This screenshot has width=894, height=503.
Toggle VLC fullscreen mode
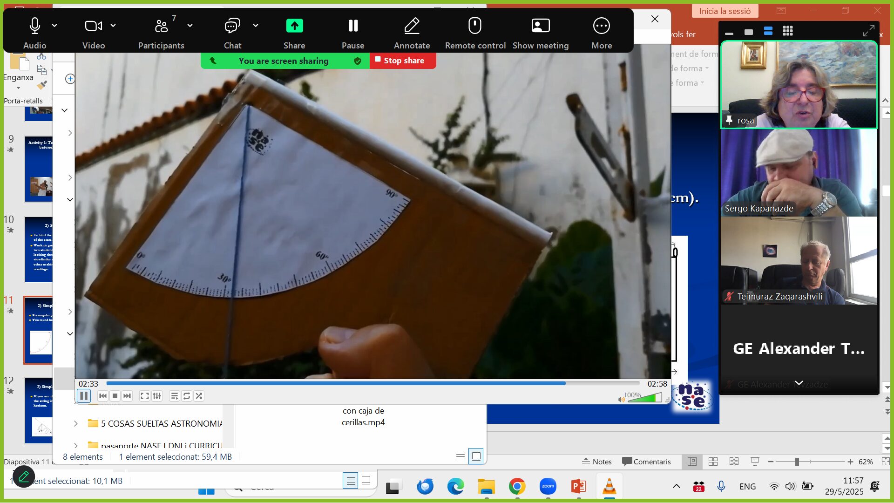pos(145,396)
